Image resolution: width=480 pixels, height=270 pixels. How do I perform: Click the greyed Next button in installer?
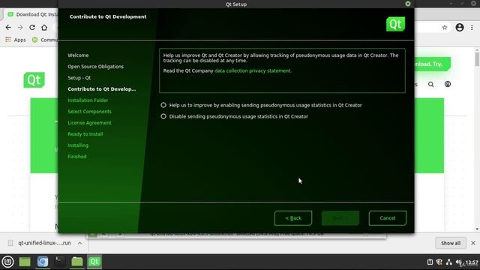[340, 218]
